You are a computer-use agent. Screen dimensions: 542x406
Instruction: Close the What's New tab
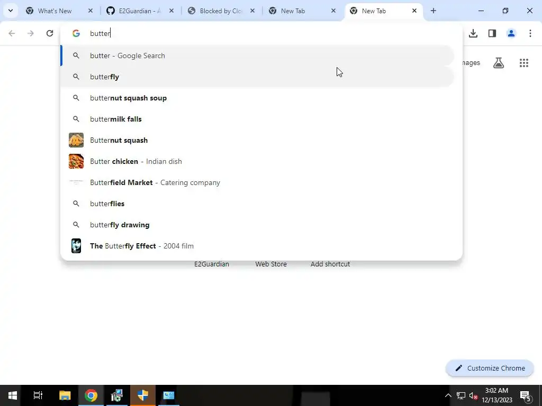point(91,11)
